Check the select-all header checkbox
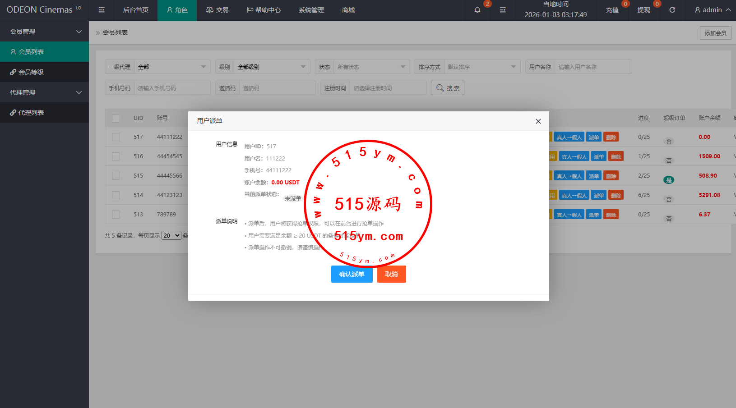The width and height of the screenshot is (736, 408). tap(116, 118)
